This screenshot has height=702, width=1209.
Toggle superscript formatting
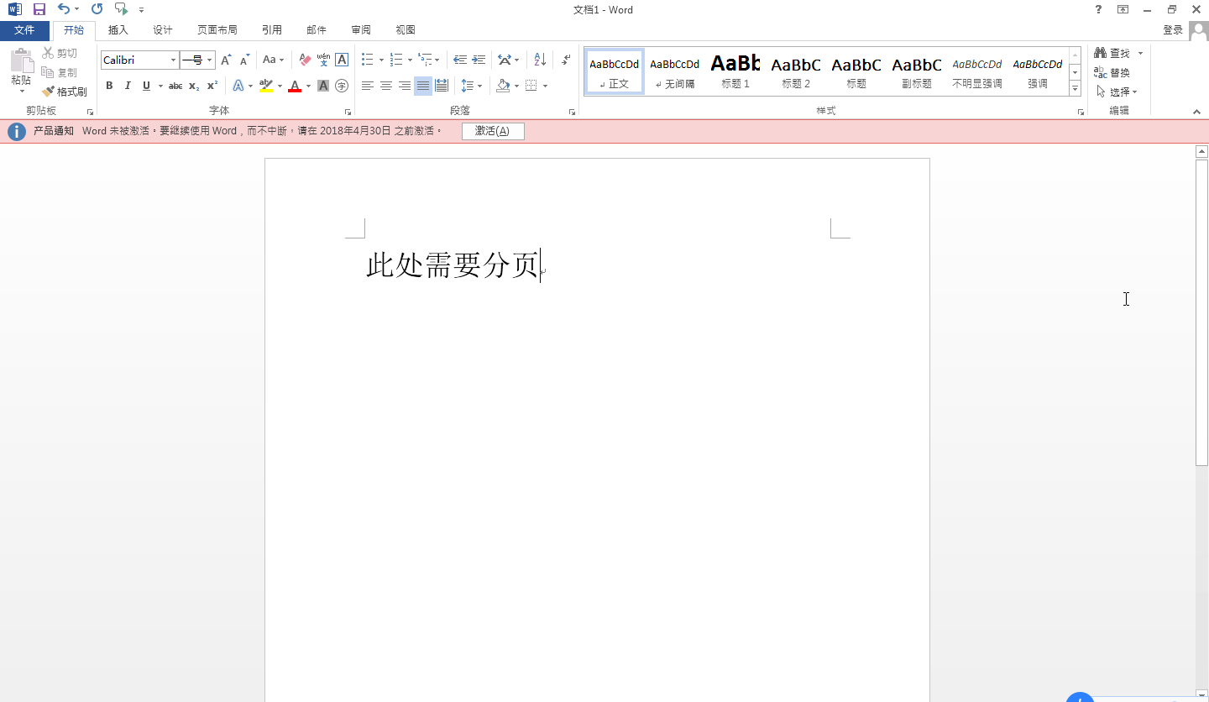point(211,86)
